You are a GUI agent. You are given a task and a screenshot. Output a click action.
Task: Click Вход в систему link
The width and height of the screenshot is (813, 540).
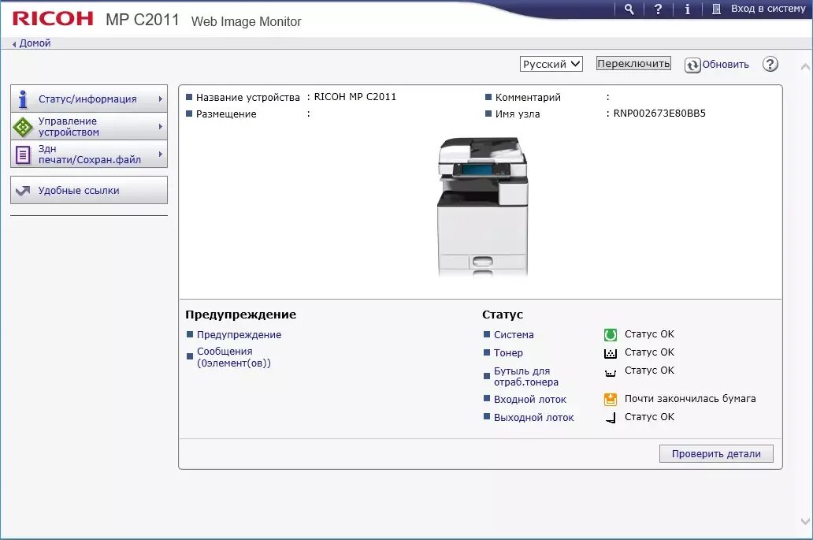tap(768, 9)
